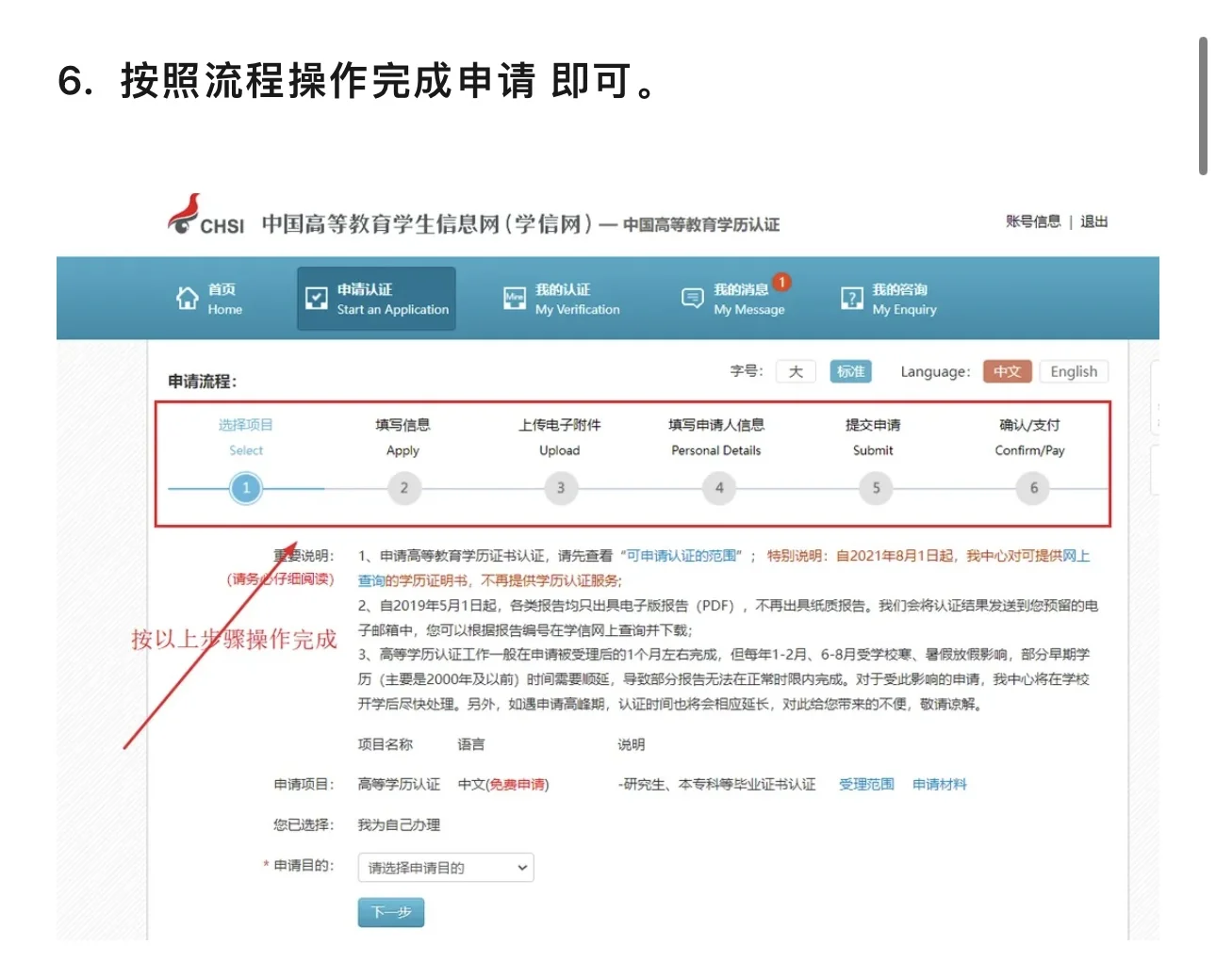Click the Start an Application checkbox icon
The height and width of the screenshot is (961, 1216).
click(317, 299)
